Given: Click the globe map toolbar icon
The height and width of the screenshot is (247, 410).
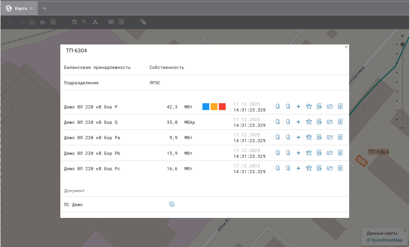Looking at the screenshot, I should point(74,22).
